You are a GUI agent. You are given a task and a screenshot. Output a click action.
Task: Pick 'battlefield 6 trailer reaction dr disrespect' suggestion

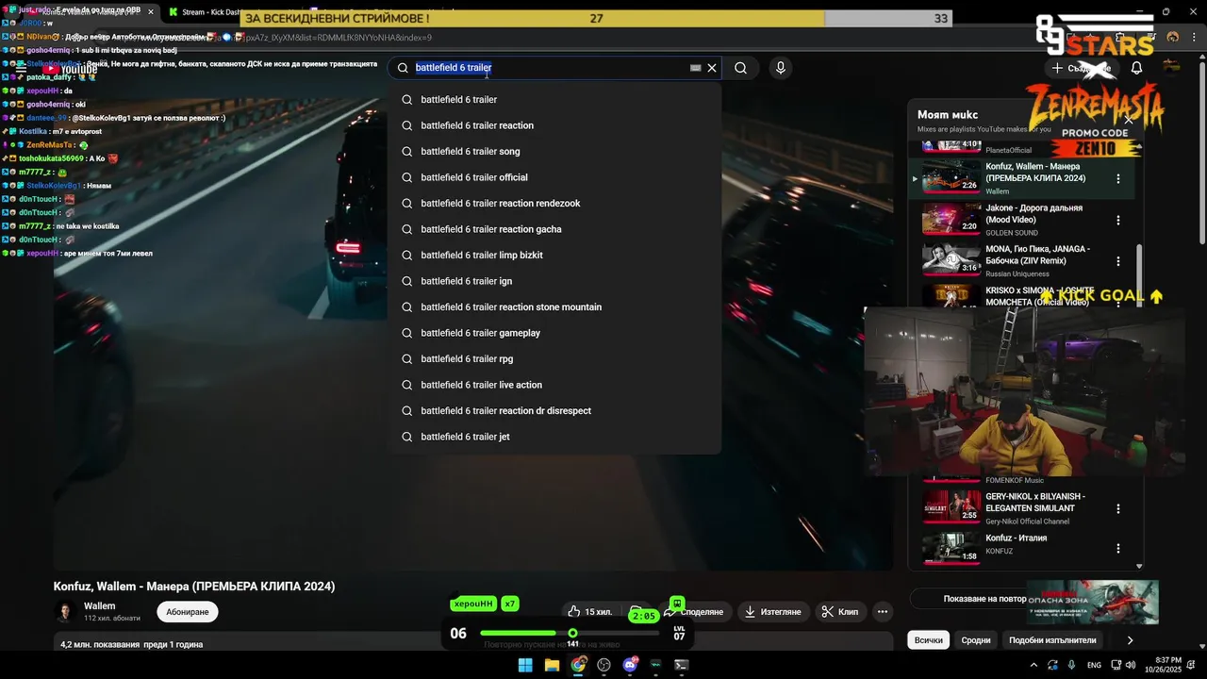tap(554, 410)
